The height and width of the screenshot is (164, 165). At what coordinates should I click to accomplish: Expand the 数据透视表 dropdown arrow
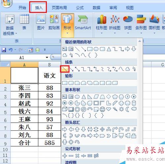(16, 33)
